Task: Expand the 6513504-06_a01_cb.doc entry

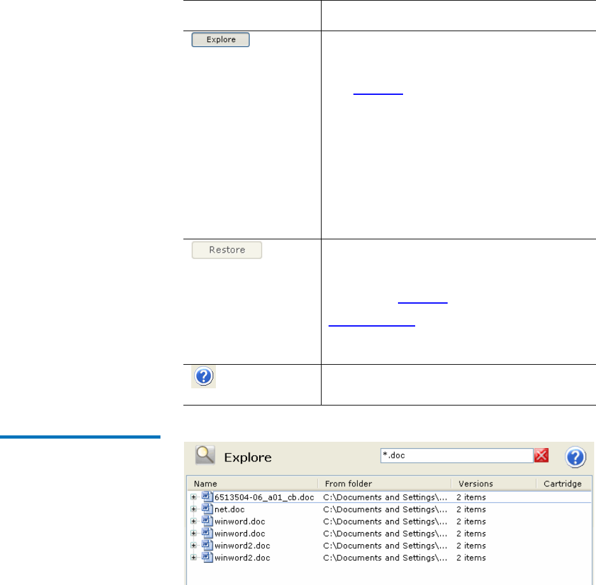Action: pos(194,497)
